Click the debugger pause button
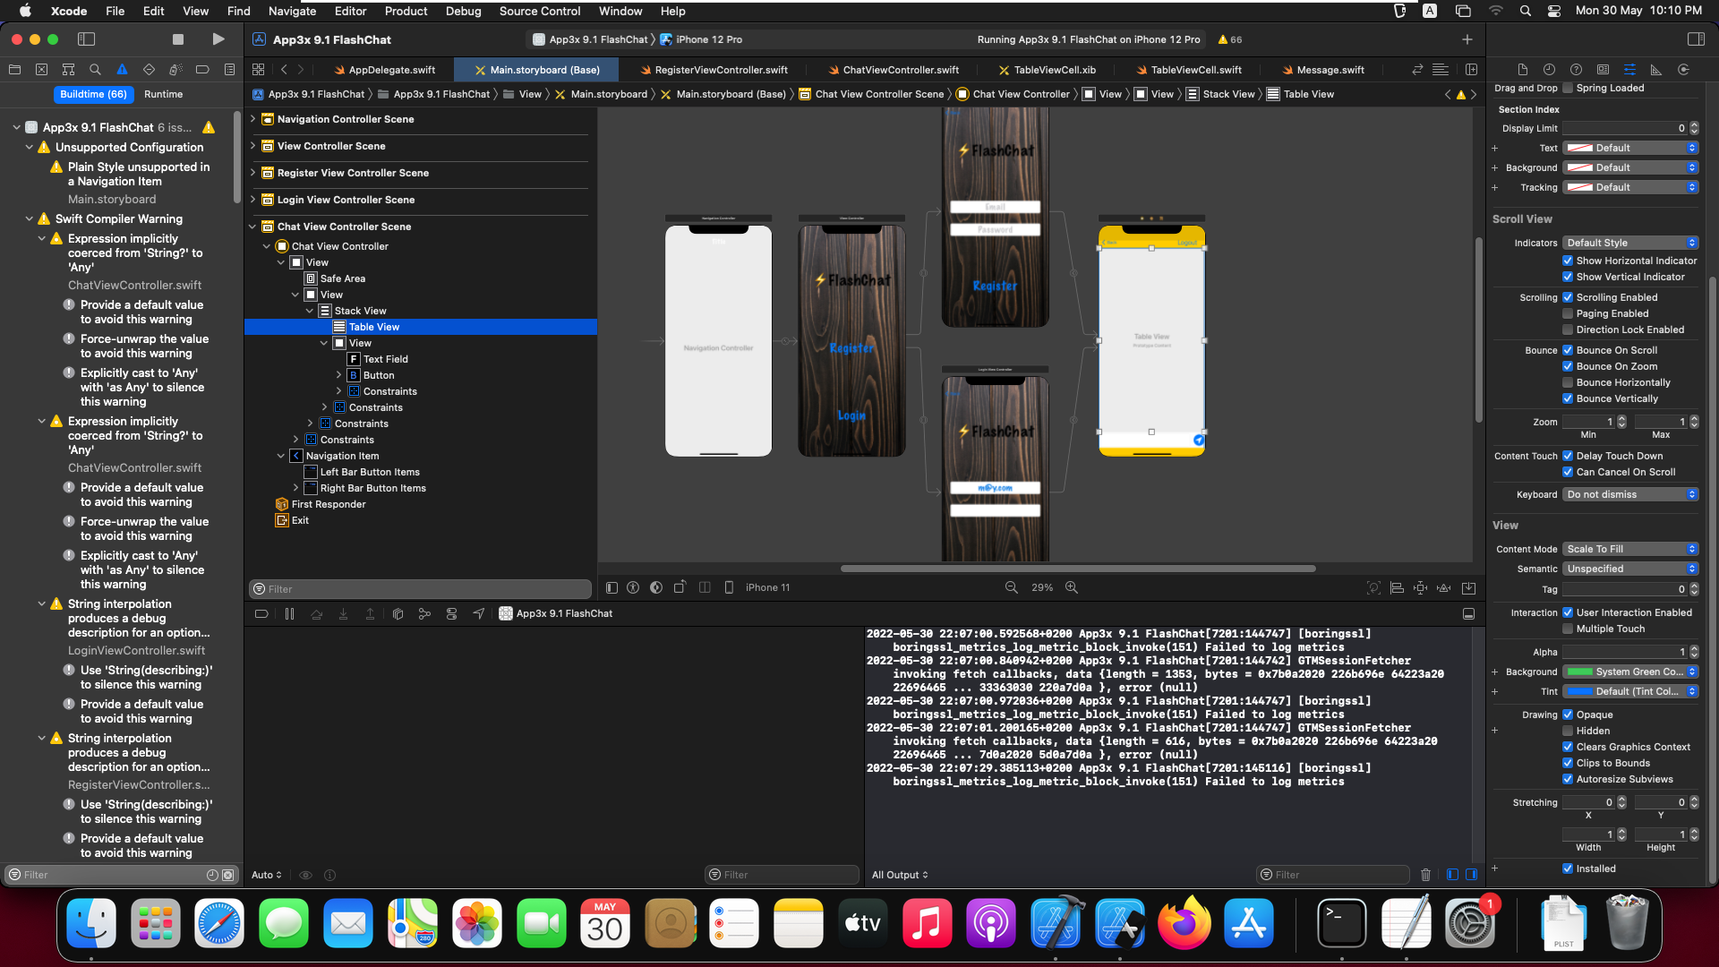Viewport: 1719px width, 967px height. click(x=289, y=613)
